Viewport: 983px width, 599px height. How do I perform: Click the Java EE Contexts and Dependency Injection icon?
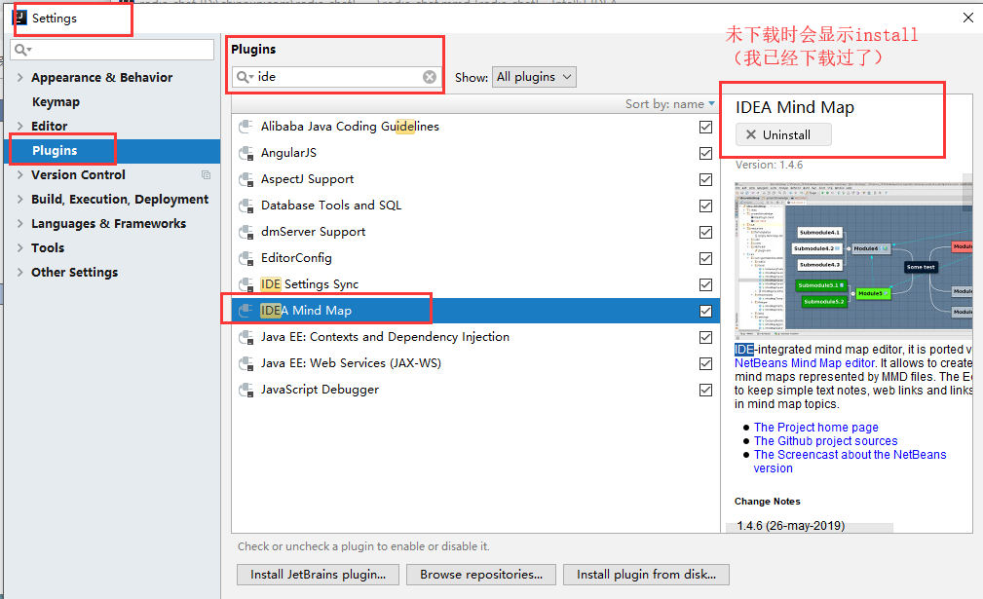[x=246, y=337]
